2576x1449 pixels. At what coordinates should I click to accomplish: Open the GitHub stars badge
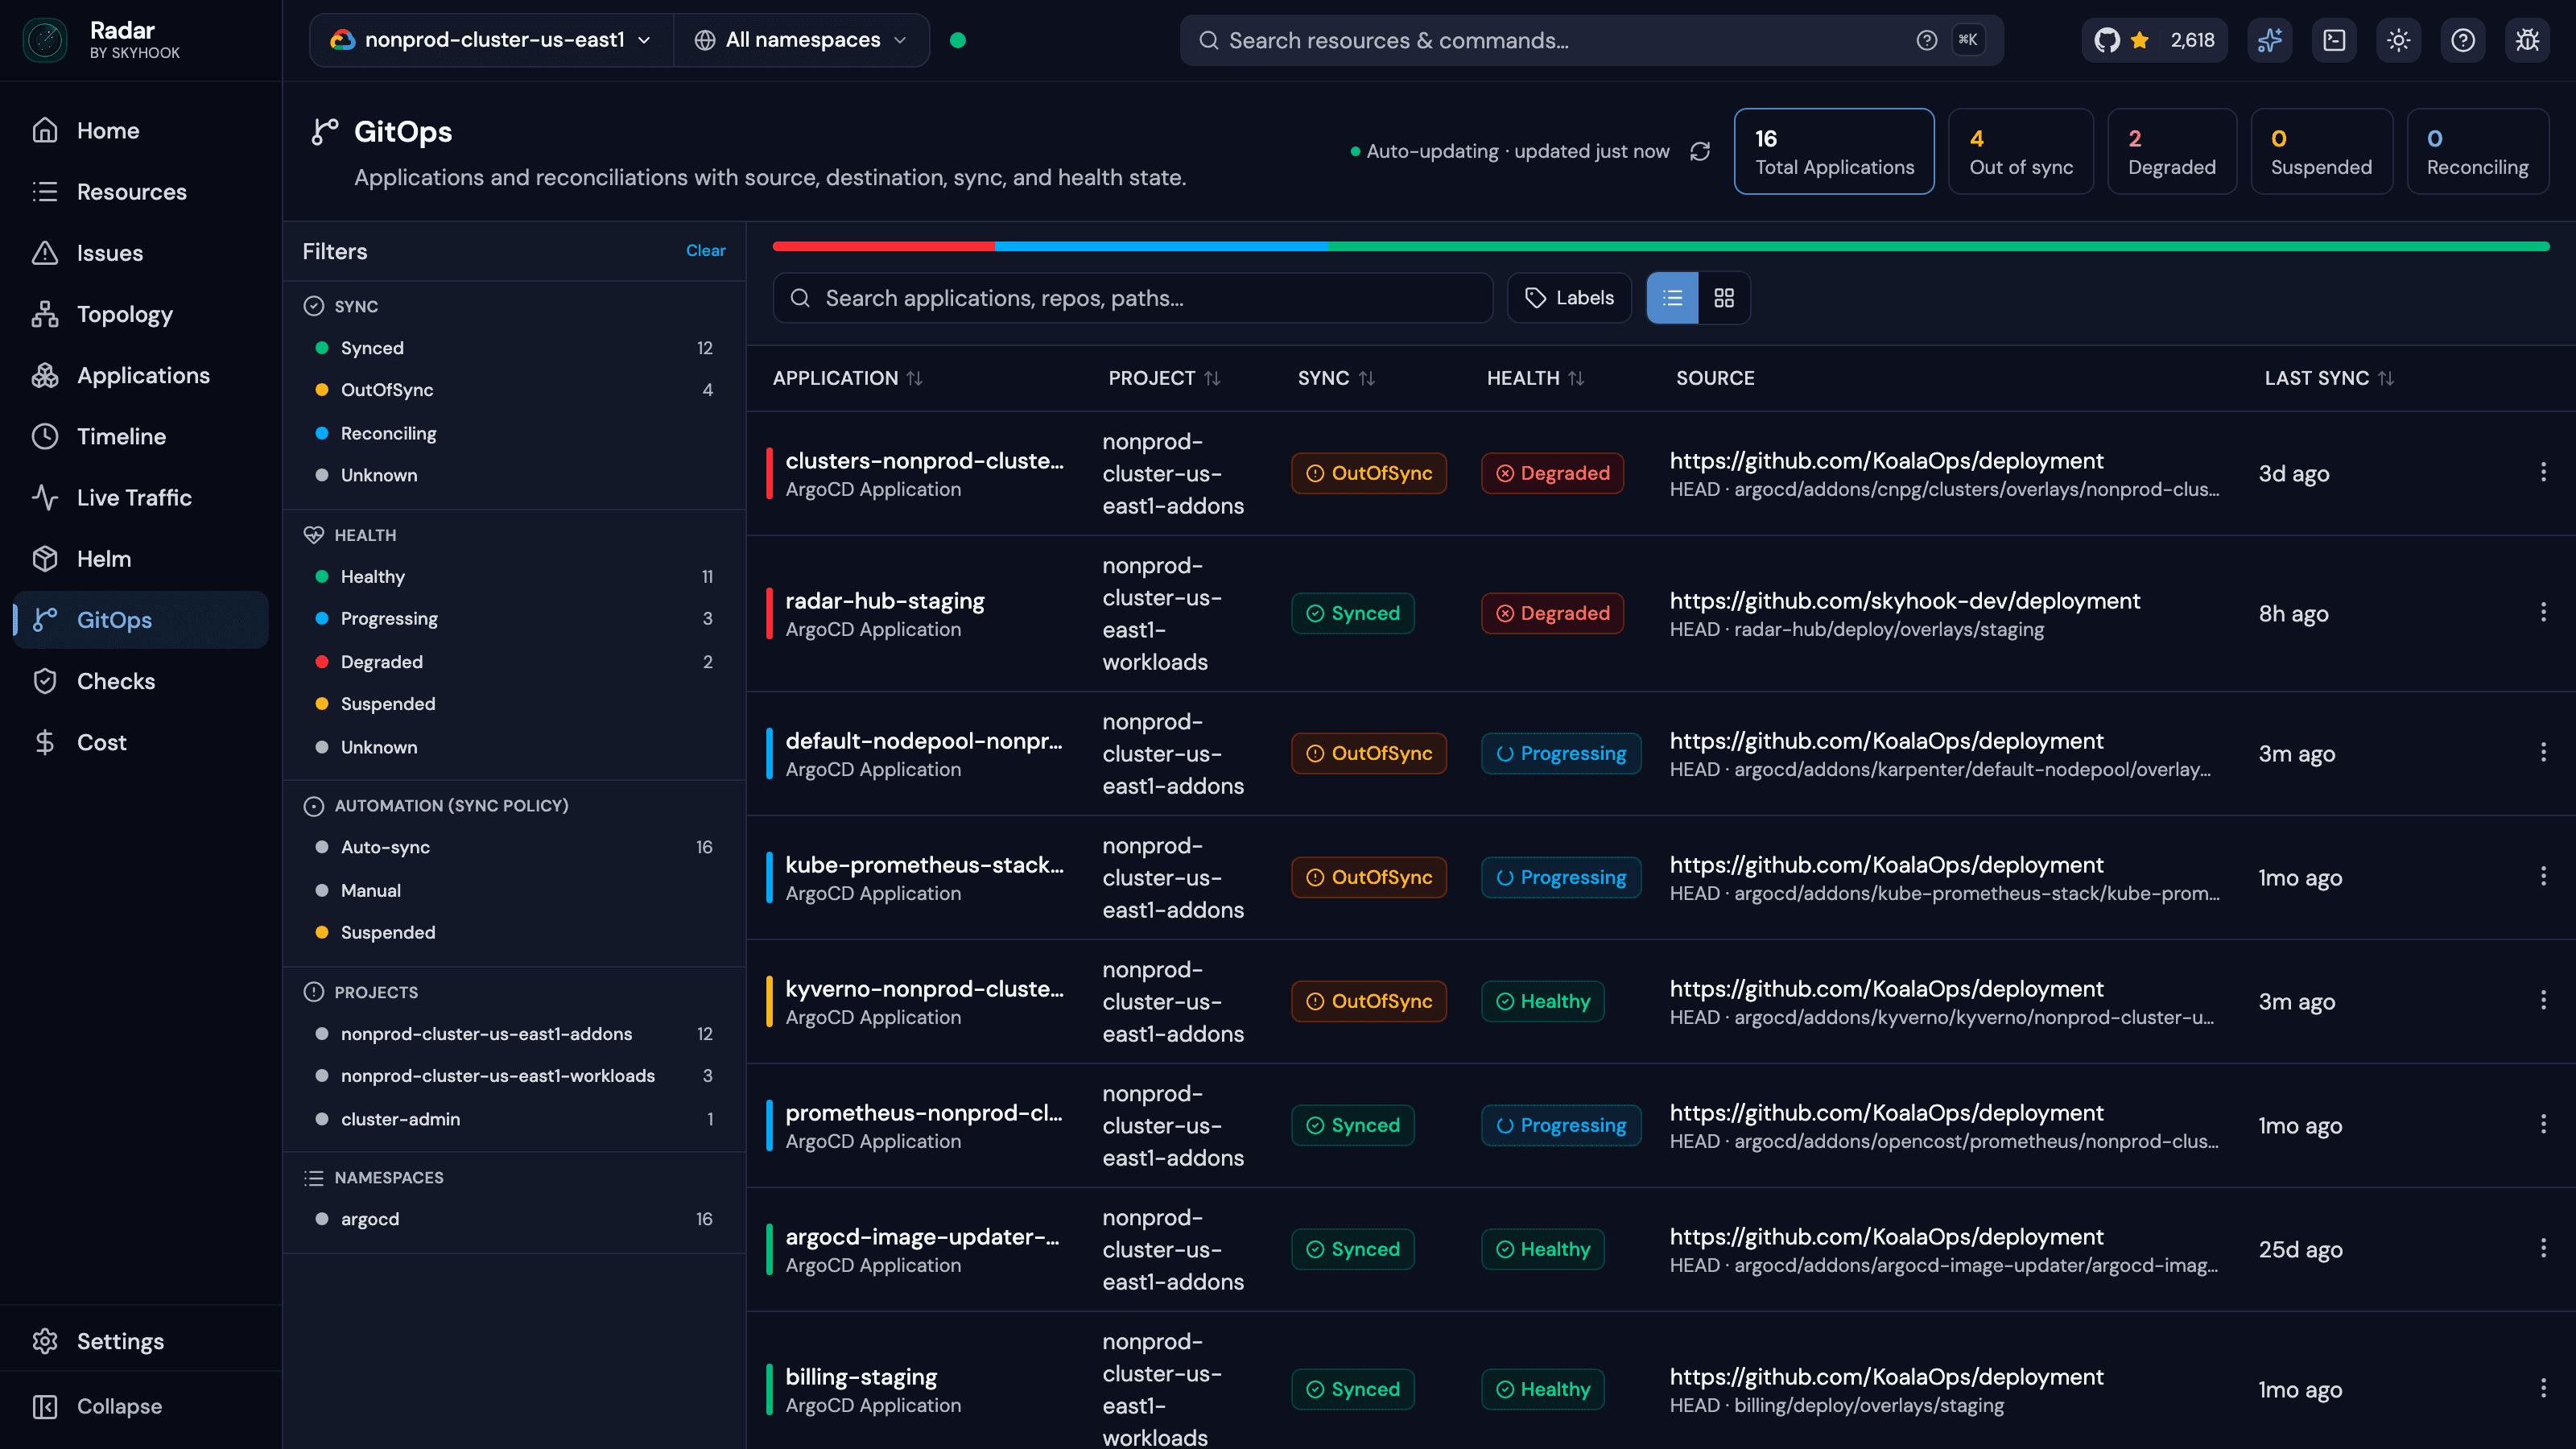[x=2154, y=40]
